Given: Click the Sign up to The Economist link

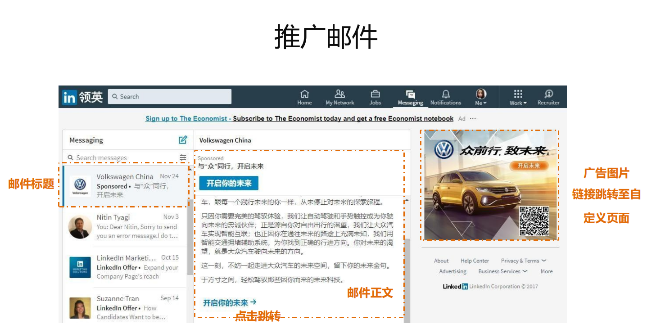Looking at the screenshot, I should [188, 119].
